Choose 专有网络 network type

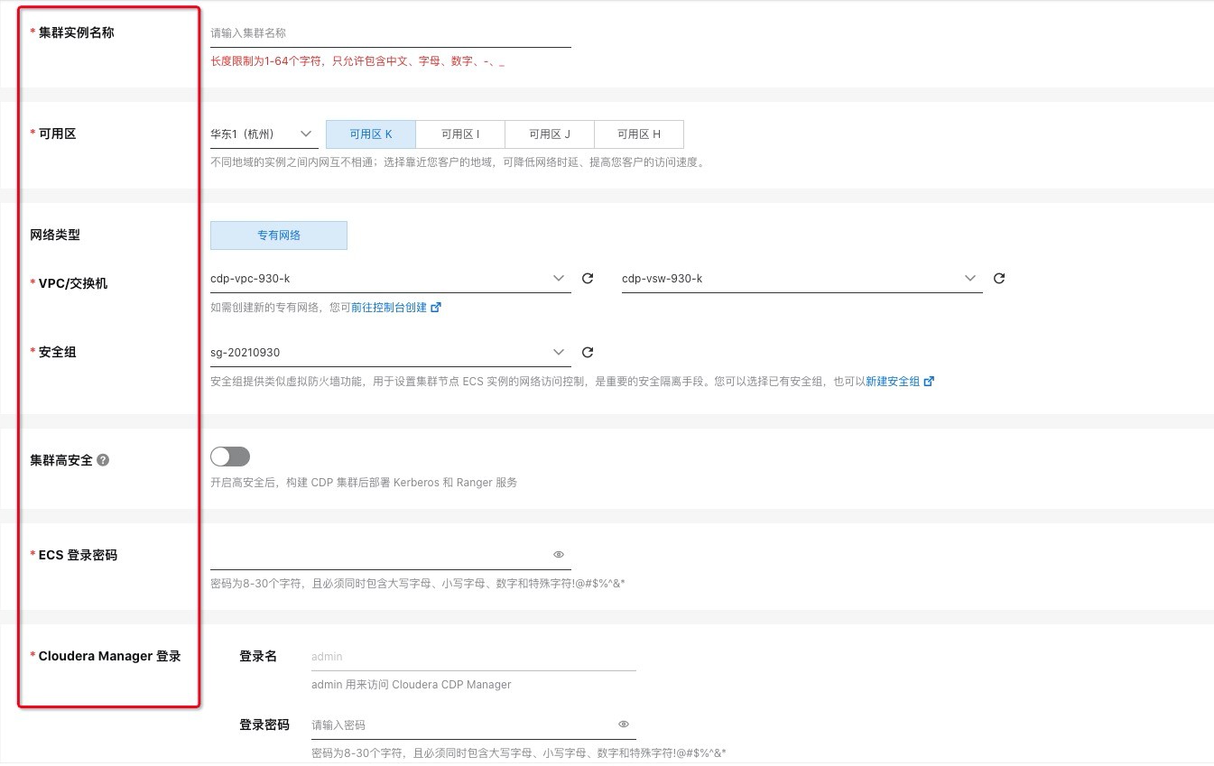tap(279, 235)
